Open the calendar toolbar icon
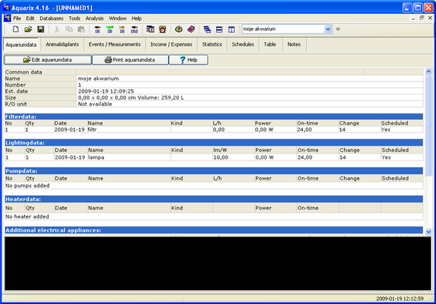The width and height of the screenshot is (436, 304). [x=151, y=29]
